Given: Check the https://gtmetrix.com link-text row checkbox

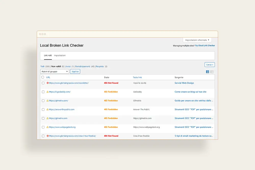Looking at the screenshot, I should 43,118.
